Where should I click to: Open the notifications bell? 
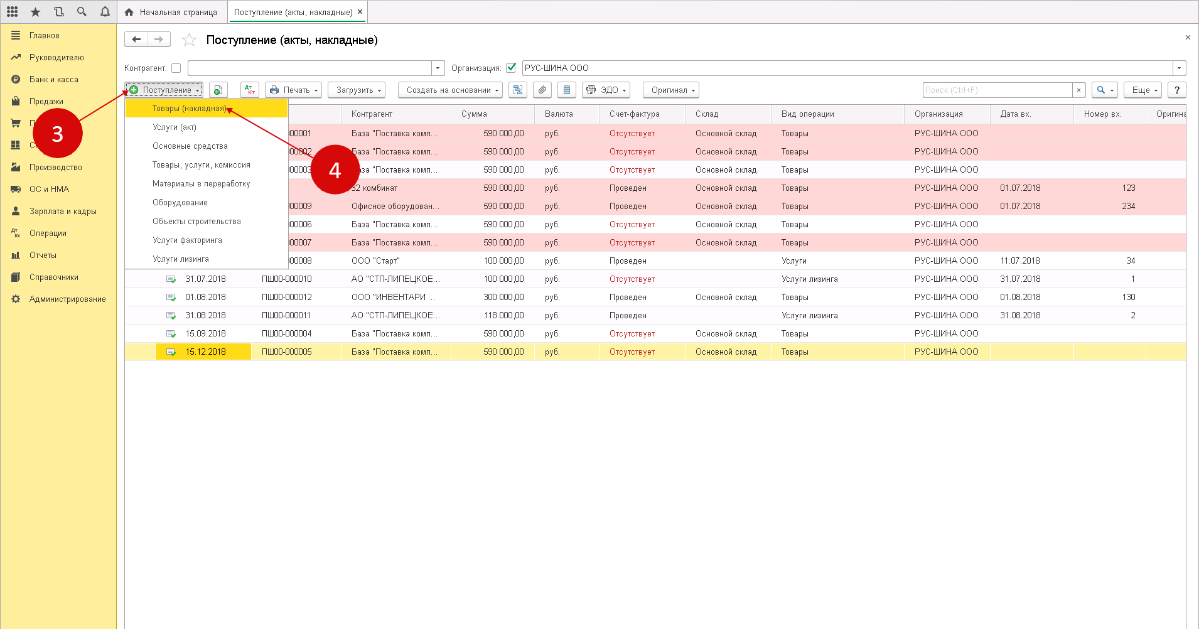[x=105, y=12]
